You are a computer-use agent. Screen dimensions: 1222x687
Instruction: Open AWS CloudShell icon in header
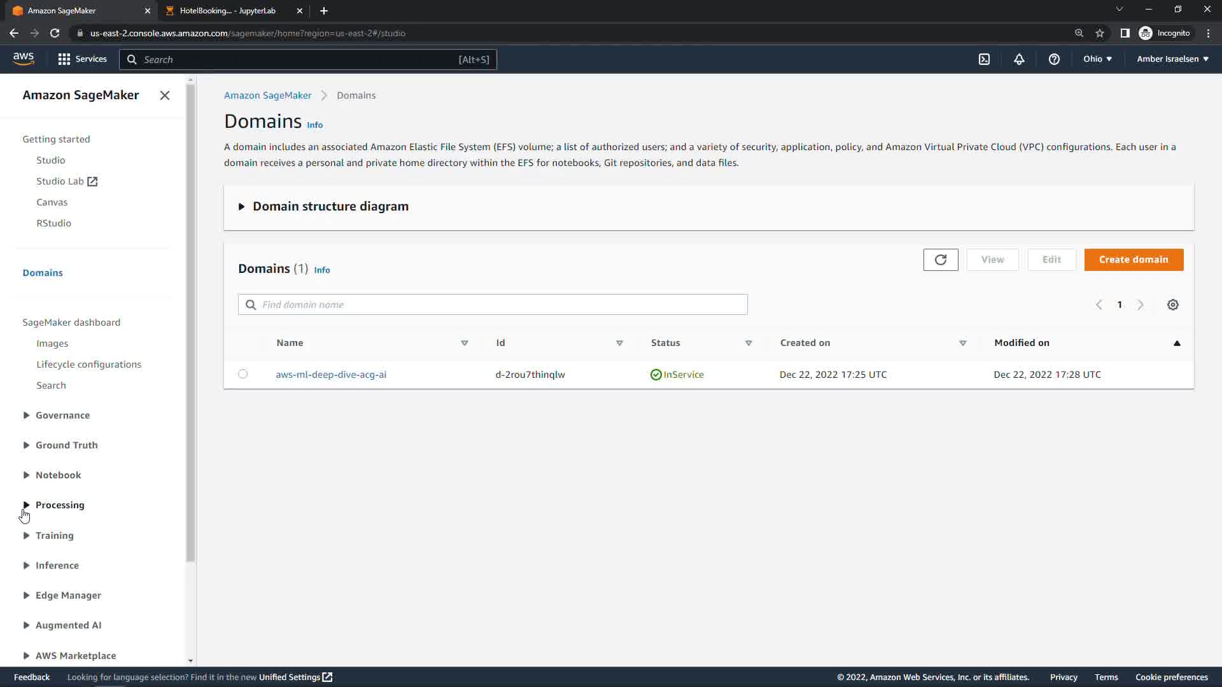(x=984, y=59)
